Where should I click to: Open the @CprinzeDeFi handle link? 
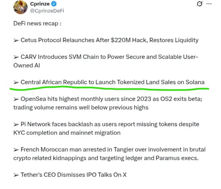click(47, 11)
